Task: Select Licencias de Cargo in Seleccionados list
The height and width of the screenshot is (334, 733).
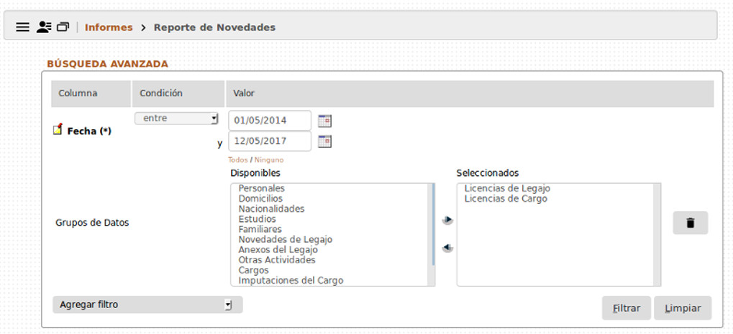Action: point(506,199)
